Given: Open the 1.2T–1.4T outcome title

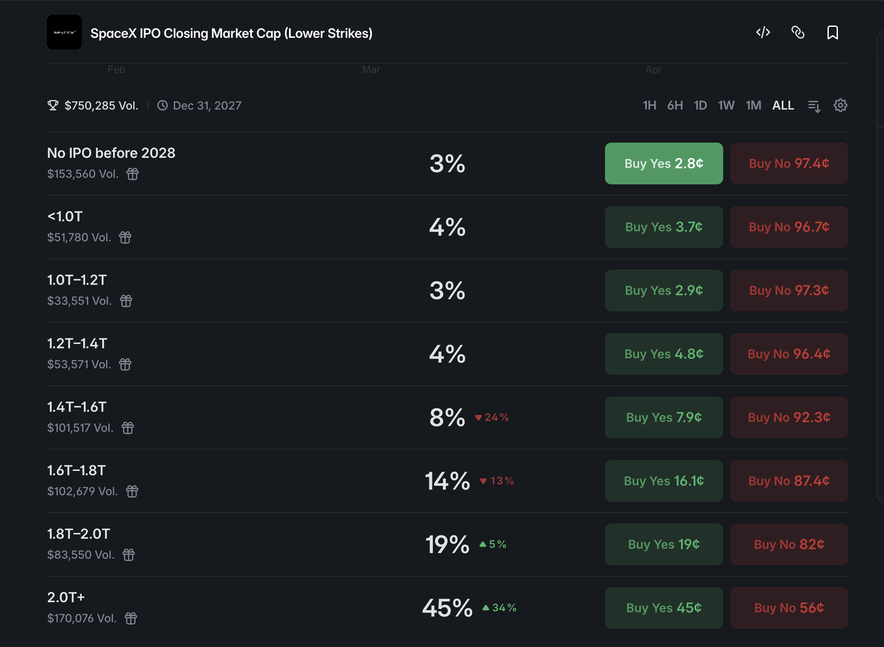Looking at the screenshot, I should [77, 344].
